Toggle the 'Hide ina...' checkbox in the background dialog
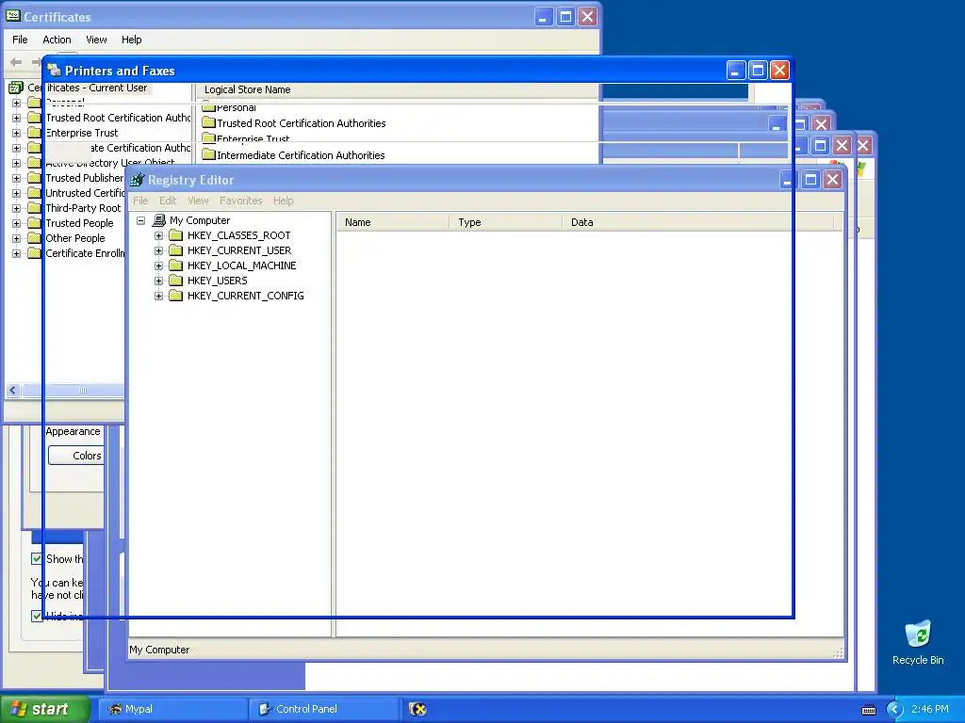 pos(37,616)
